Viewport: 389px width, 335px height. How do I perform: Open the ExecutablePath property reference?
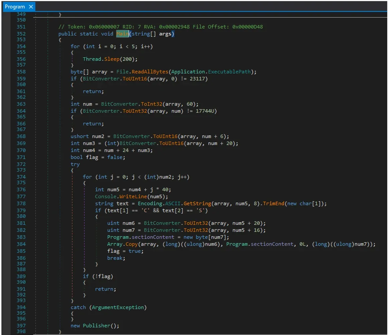pos(229,72)
